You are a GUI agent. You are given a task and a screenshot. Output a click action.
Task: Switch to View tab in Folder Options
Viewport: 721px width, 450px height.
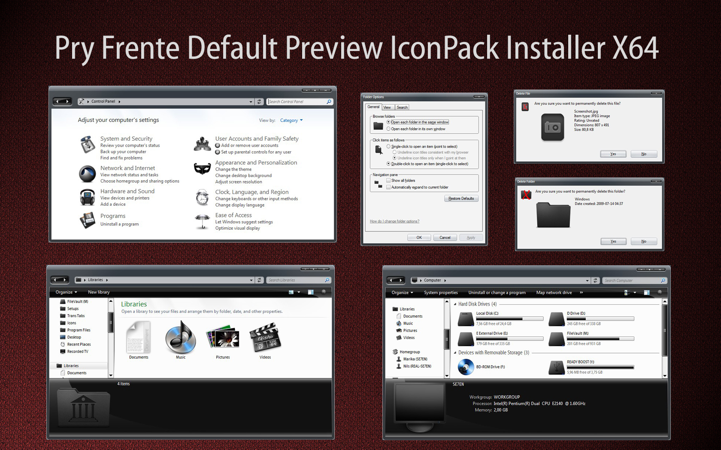pyautogui.click(x=387, y=107)
